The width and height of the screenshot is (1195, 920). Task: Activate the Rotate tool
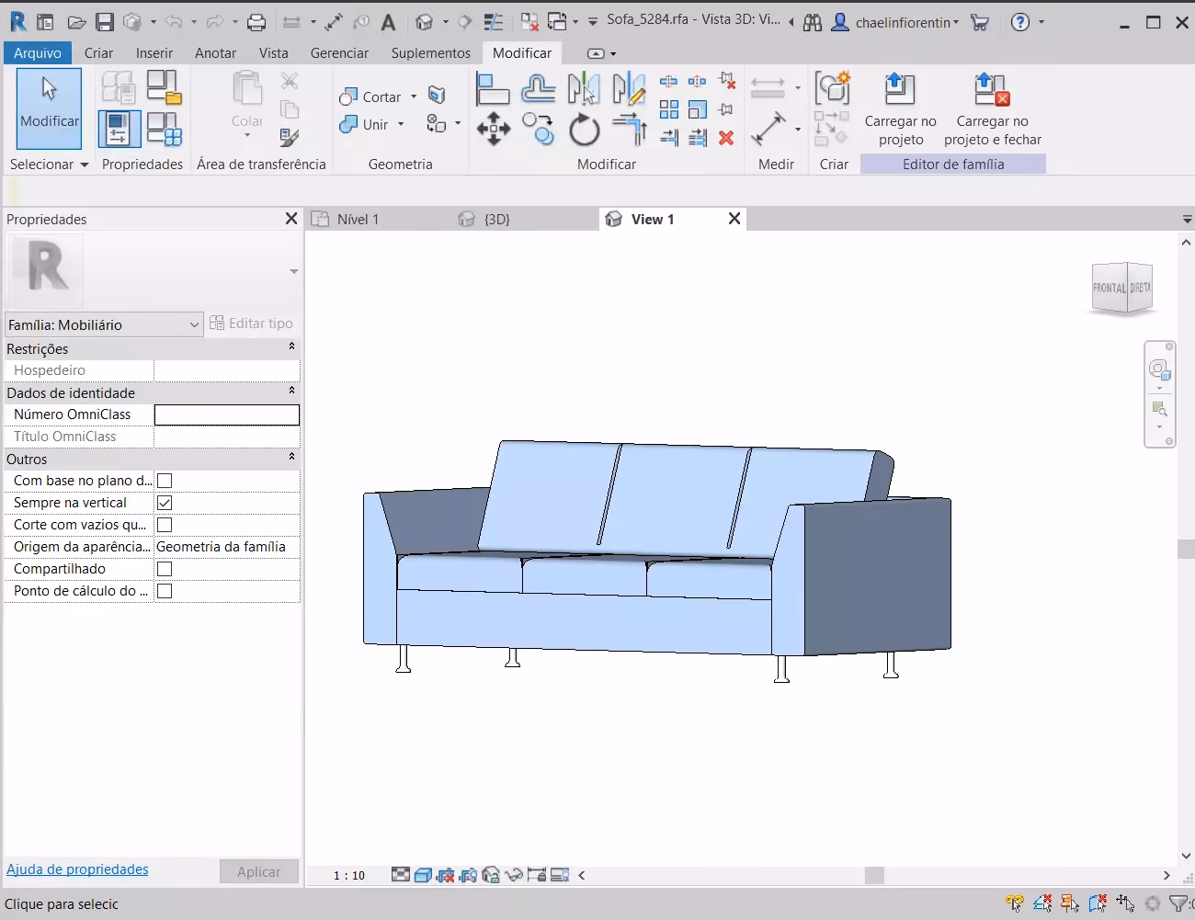584,129
